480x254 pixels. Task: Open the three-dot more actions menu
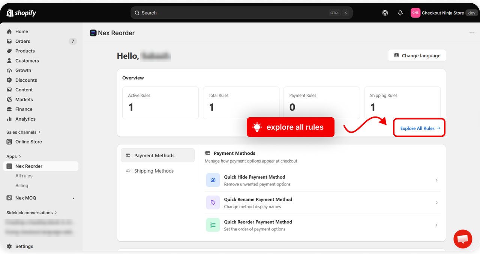[472, 33]
